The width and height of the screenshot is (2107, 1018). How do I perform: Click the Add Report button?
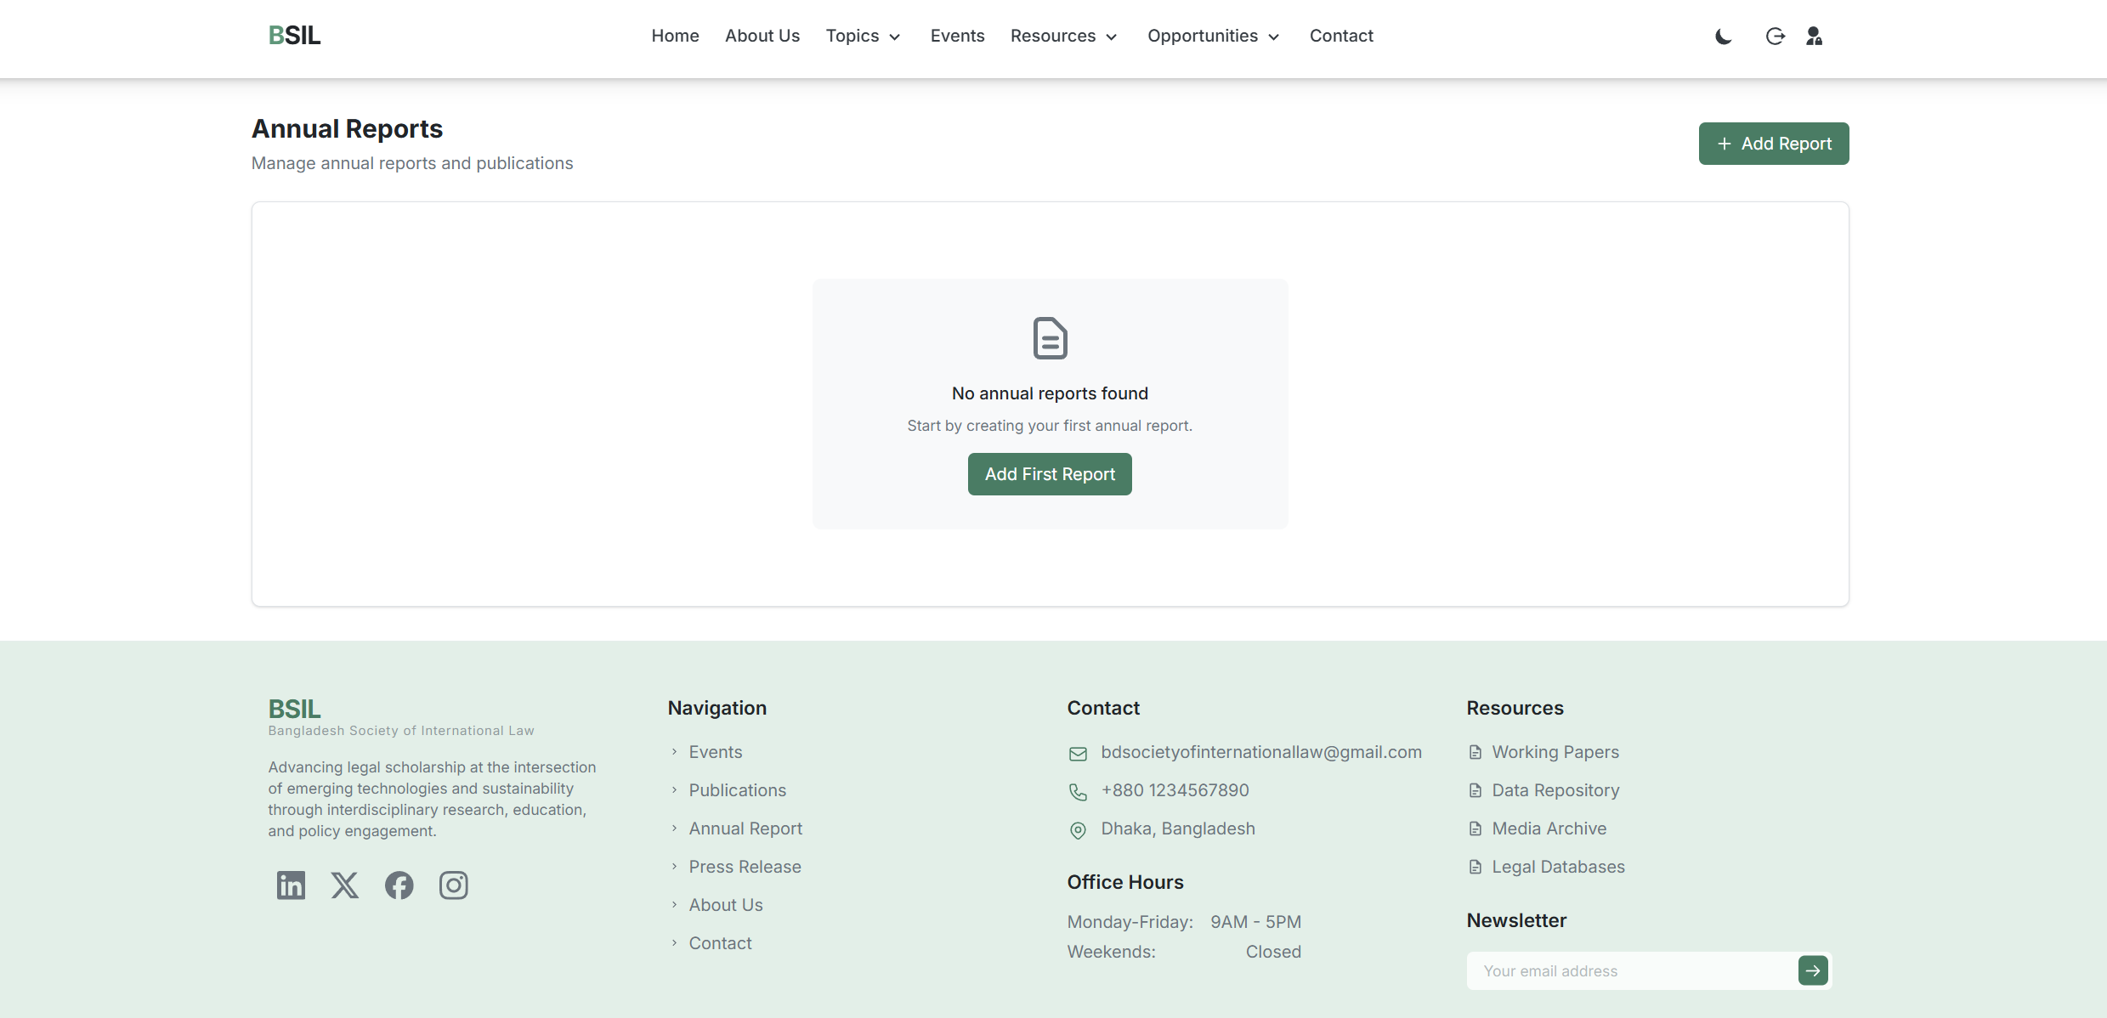tap(1773, 144)
